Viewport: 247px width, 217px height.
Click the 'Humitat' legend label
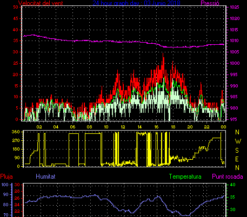pos(45,177)
